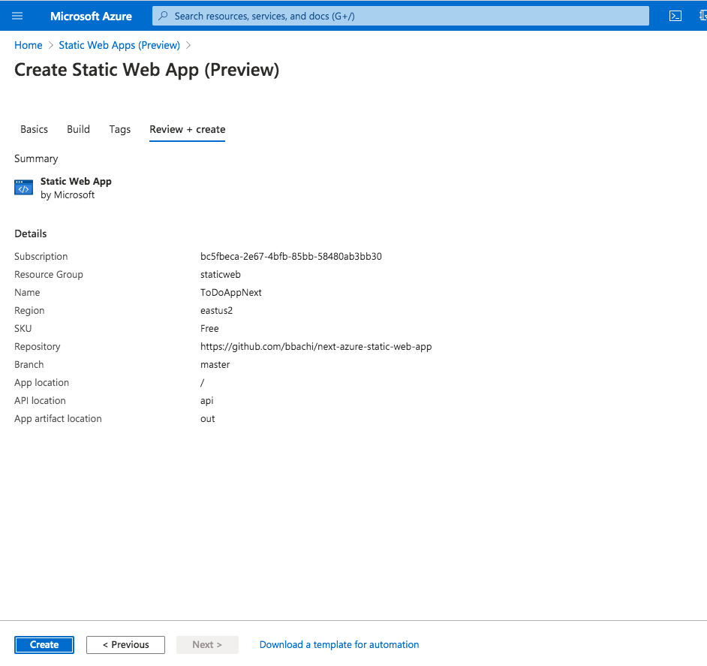Select the Review + create tab
707x666 pixels.
click(x=188, y=129)
